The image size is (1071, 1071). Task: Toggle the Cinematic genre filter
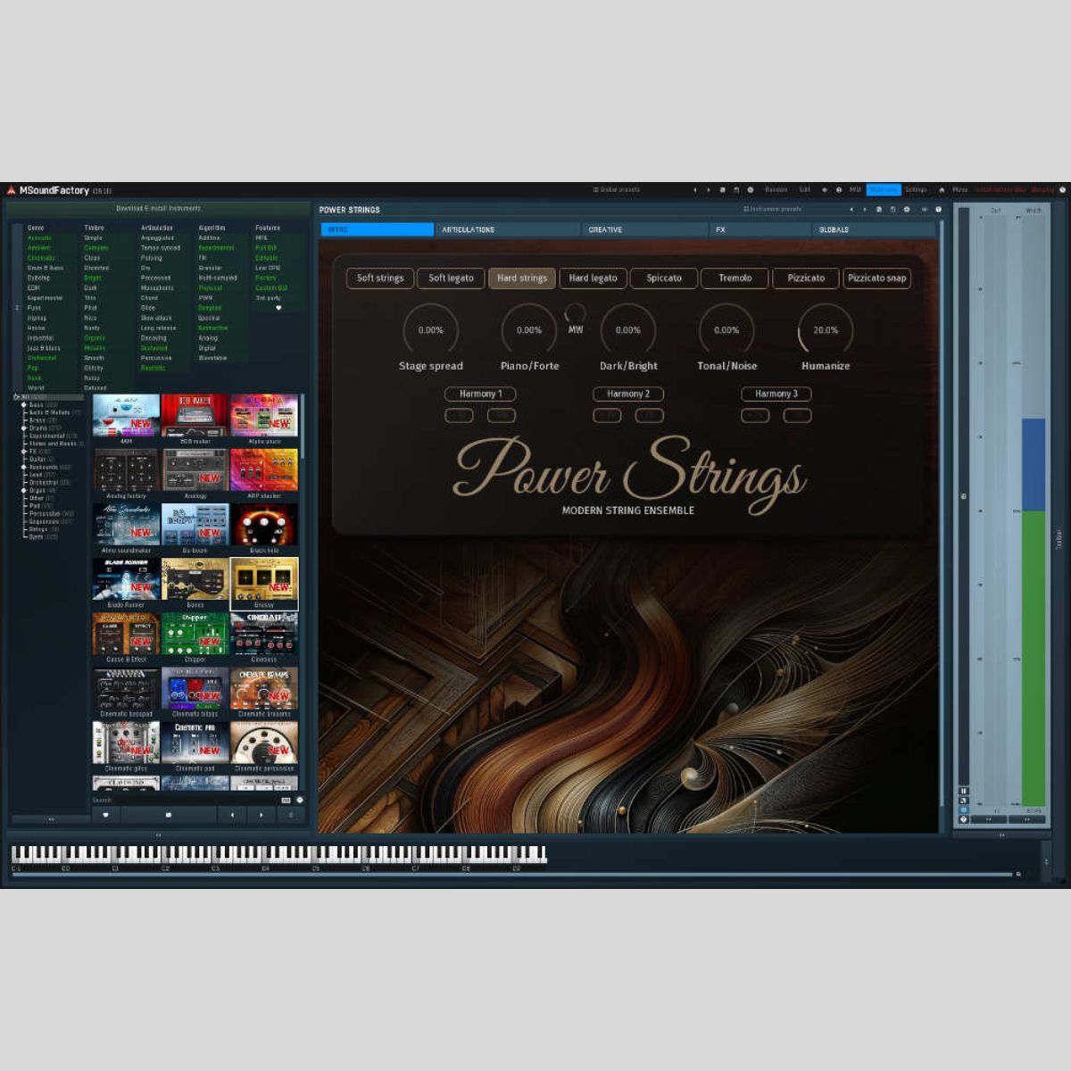tap(41, 258)
